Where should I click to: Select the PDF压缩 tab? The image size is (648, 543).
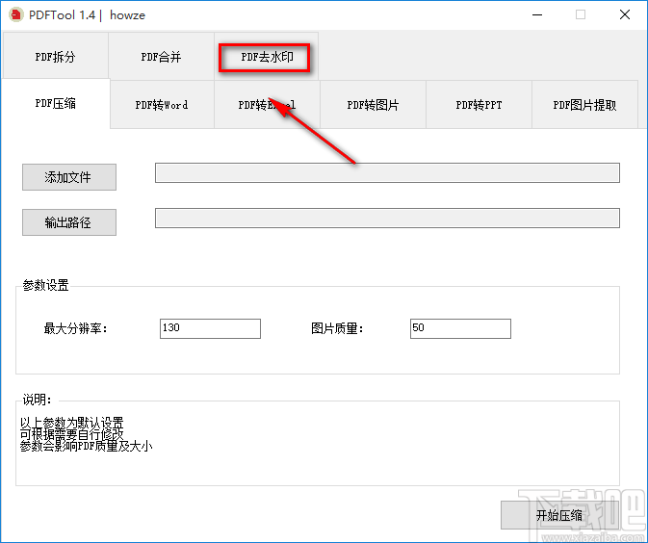coord(56,103)
